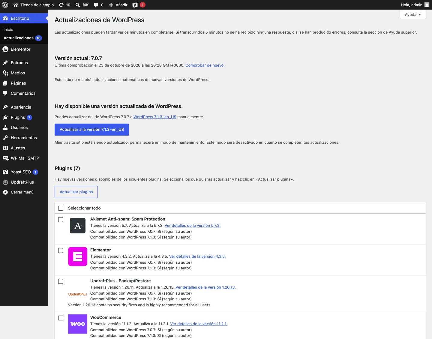Open 'Ver detalles de la versión 4.3.5.' link

pyautogui.click(x=197, y=256)
